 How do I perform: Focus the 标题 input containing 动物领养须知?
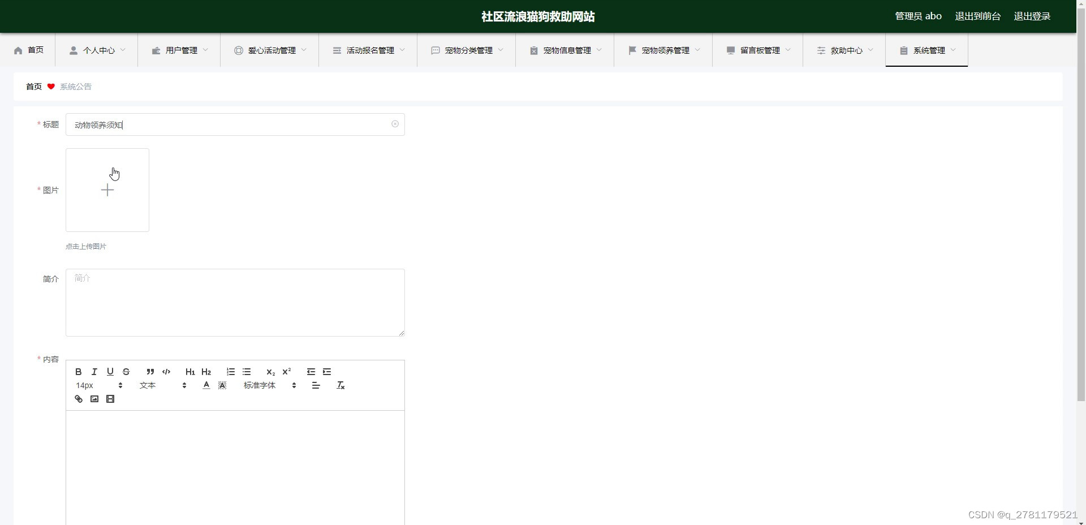point(235,124)
